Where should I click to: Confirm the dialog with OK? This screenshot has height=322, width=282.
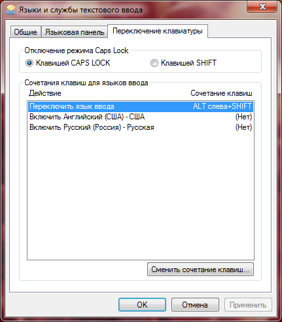[142, 305]
